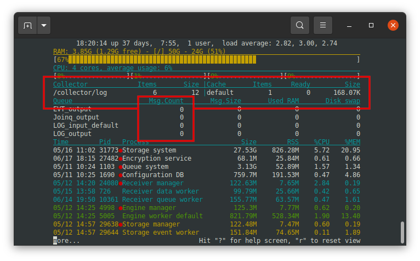Image resolution: width=420 pixels, height=261 pixels.
Task: Click the Pid column header
Action: (x=105, y=142)
